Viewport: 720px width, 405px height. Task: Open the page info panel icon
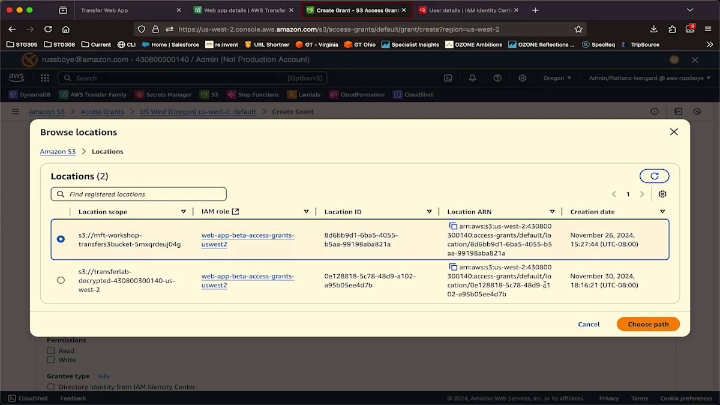(655, 112)
